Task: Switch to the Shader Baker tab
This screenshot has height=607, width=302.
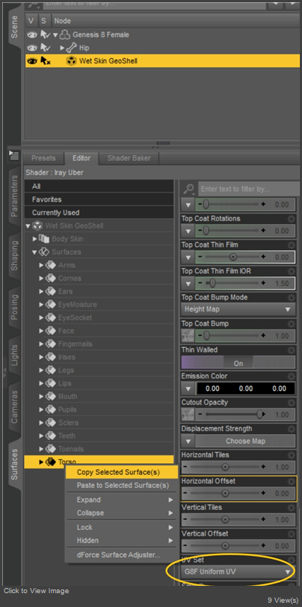Action: 129,158
